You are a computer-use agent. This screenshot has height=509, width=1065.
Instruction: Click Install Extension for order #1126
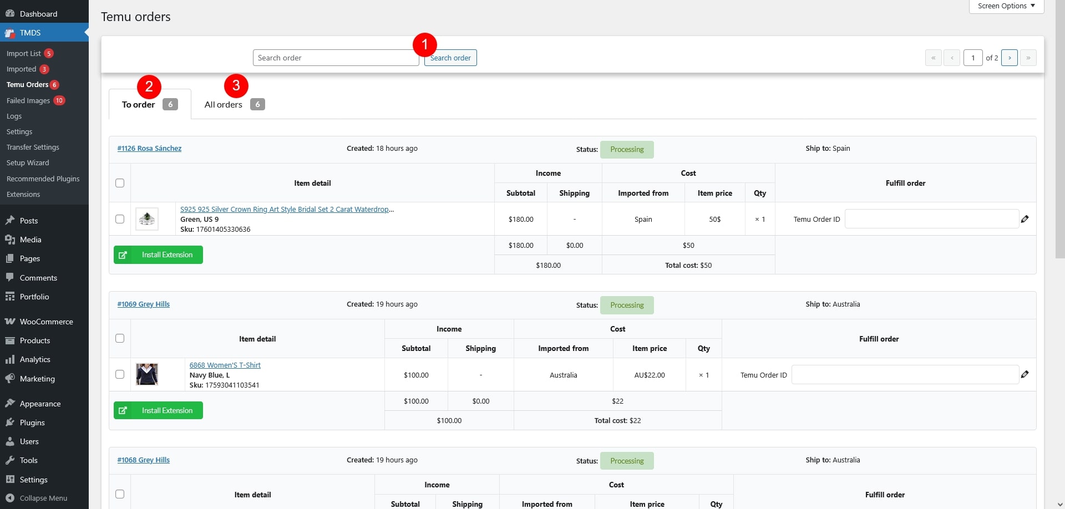(158, 255)
